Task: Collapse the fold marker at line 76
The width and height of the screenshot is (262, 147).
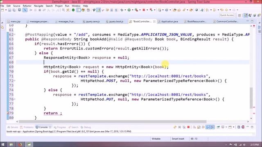Action: (15, 99)
